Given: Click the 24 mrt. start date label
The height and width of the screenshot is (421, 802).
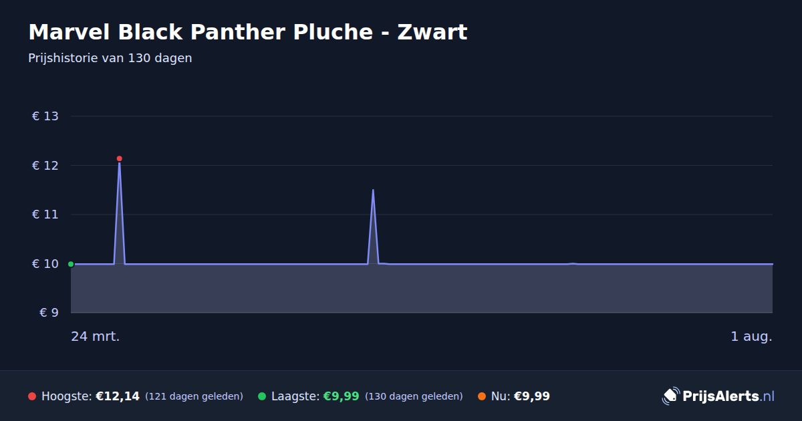Looking at the screenshot, I should pyautogui.click(x=96, y=336).
